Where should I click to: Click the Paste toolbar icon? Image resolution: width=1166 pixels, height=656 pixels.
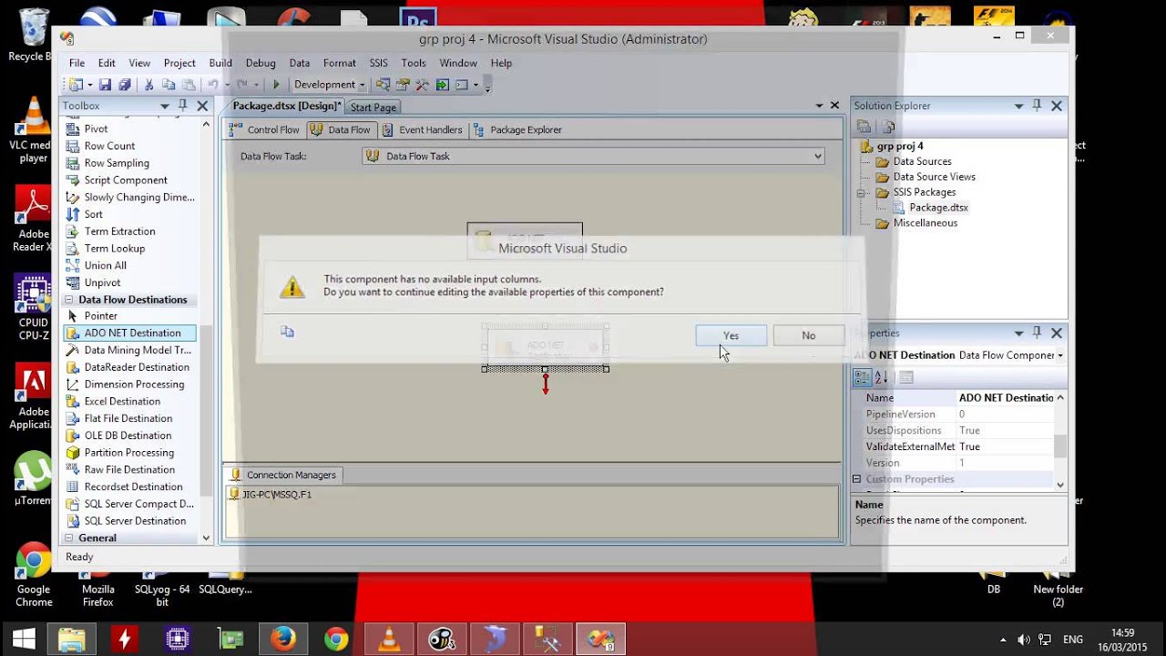(x=189, y=85)
